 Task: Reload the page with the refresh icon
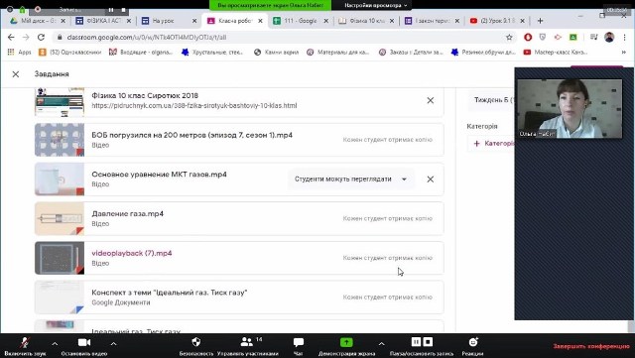click(41, 38)
